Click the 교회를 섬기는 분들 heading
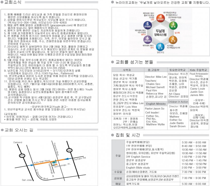Image resolution: width=210 pixels, height=186 pixels. (134, 62)
